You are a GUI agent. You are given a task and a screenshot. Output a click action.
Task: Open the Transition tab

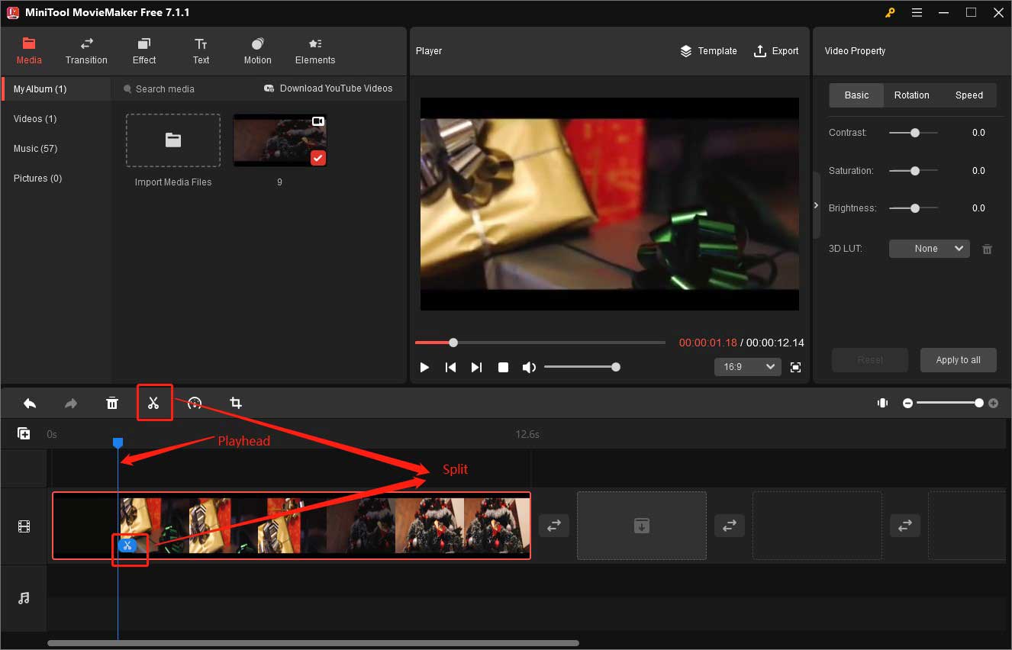(x=86, y=51)
